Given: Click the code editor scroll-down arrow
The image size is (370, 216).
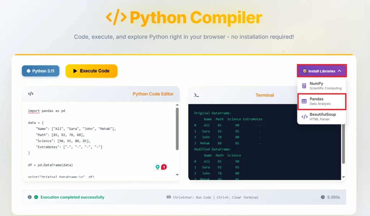Looking at the screenshot, I should point(177,175).
